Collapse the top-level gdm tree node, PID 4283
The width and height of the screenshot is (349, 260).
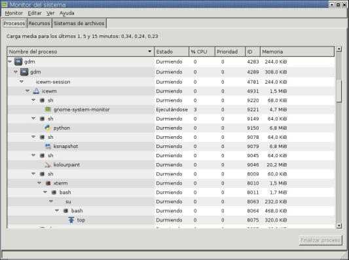(x=10, y=61)
